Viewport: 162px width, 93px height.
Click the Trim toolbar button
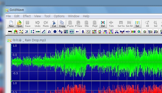(111, 24)
